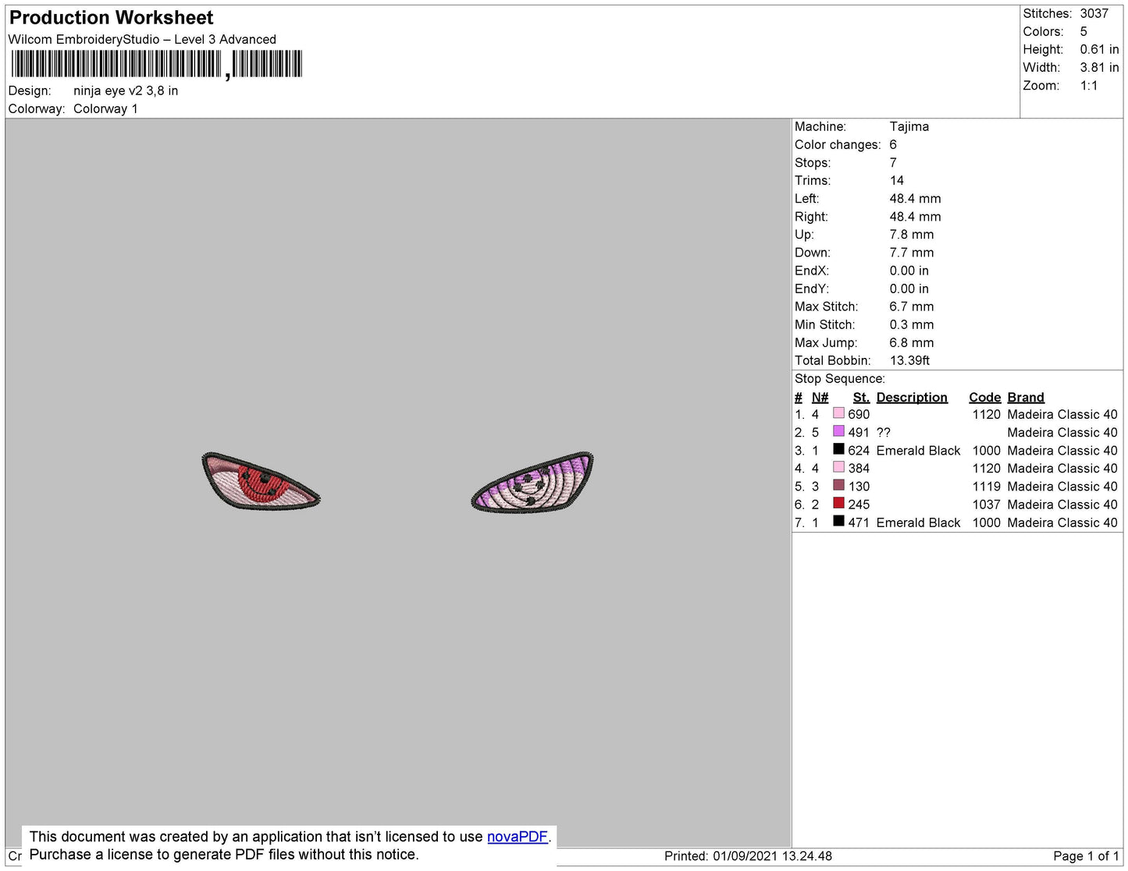Click the Production Worksheet heading
1128x871 pixels.
[x=111, y=18]
